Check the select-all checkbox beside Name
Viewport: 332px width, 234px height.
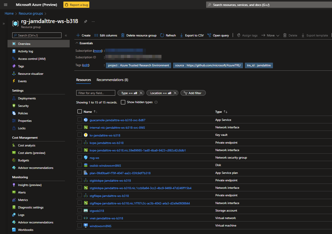point(80,112)
